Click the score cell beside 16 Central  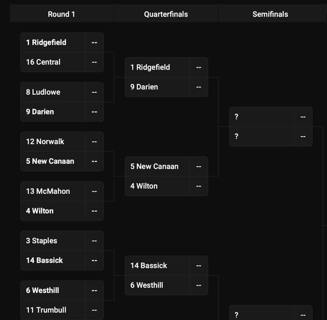pyautogui.click(x=94, y=62)
